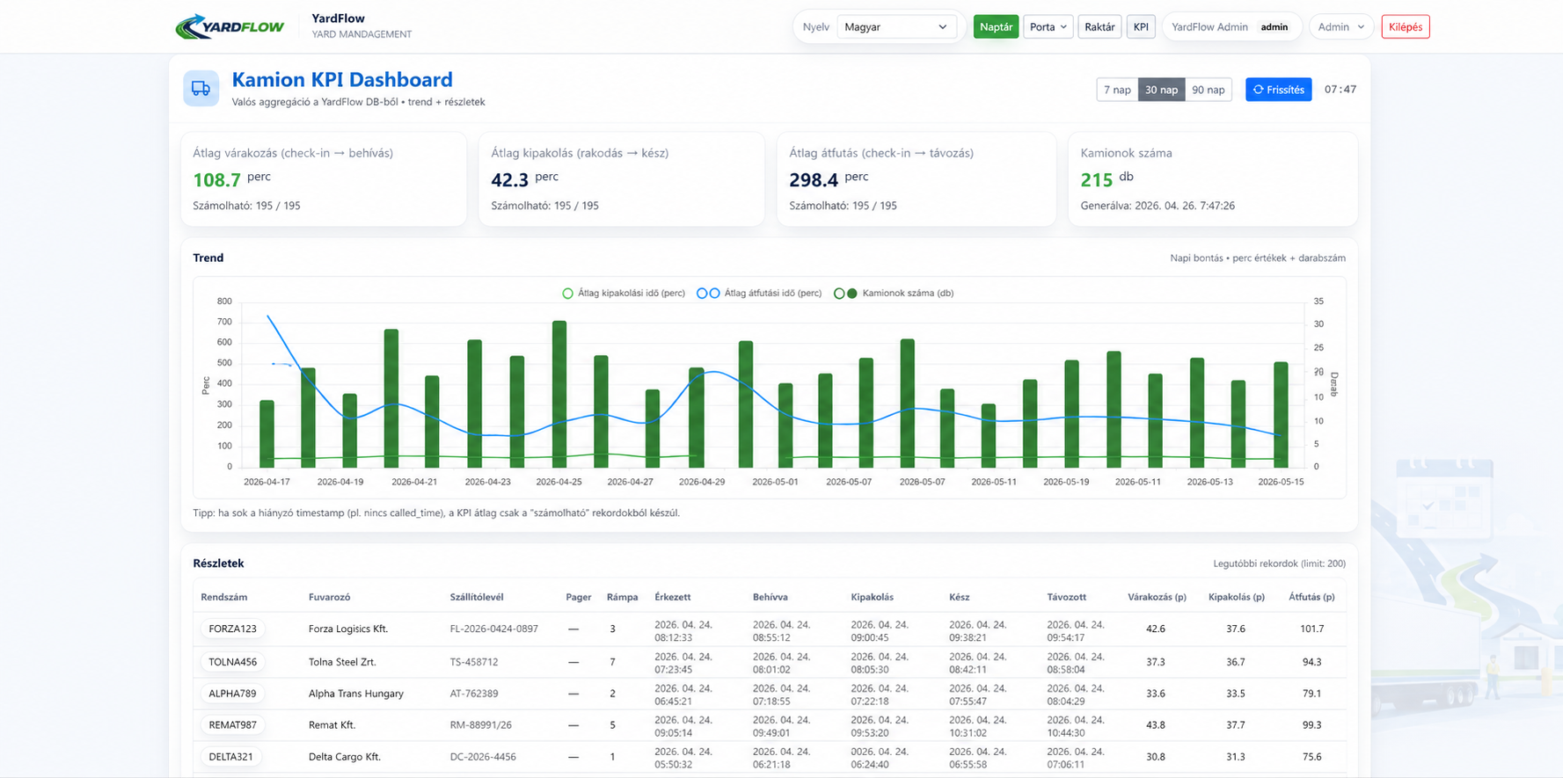Viewport: 1563px width, 778px height.
Task: Click the YardFlow logo
Action: [x=230, y=26]
